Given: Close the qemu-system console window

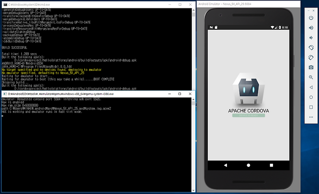Looking at the screenshot, I should point(190,94).
